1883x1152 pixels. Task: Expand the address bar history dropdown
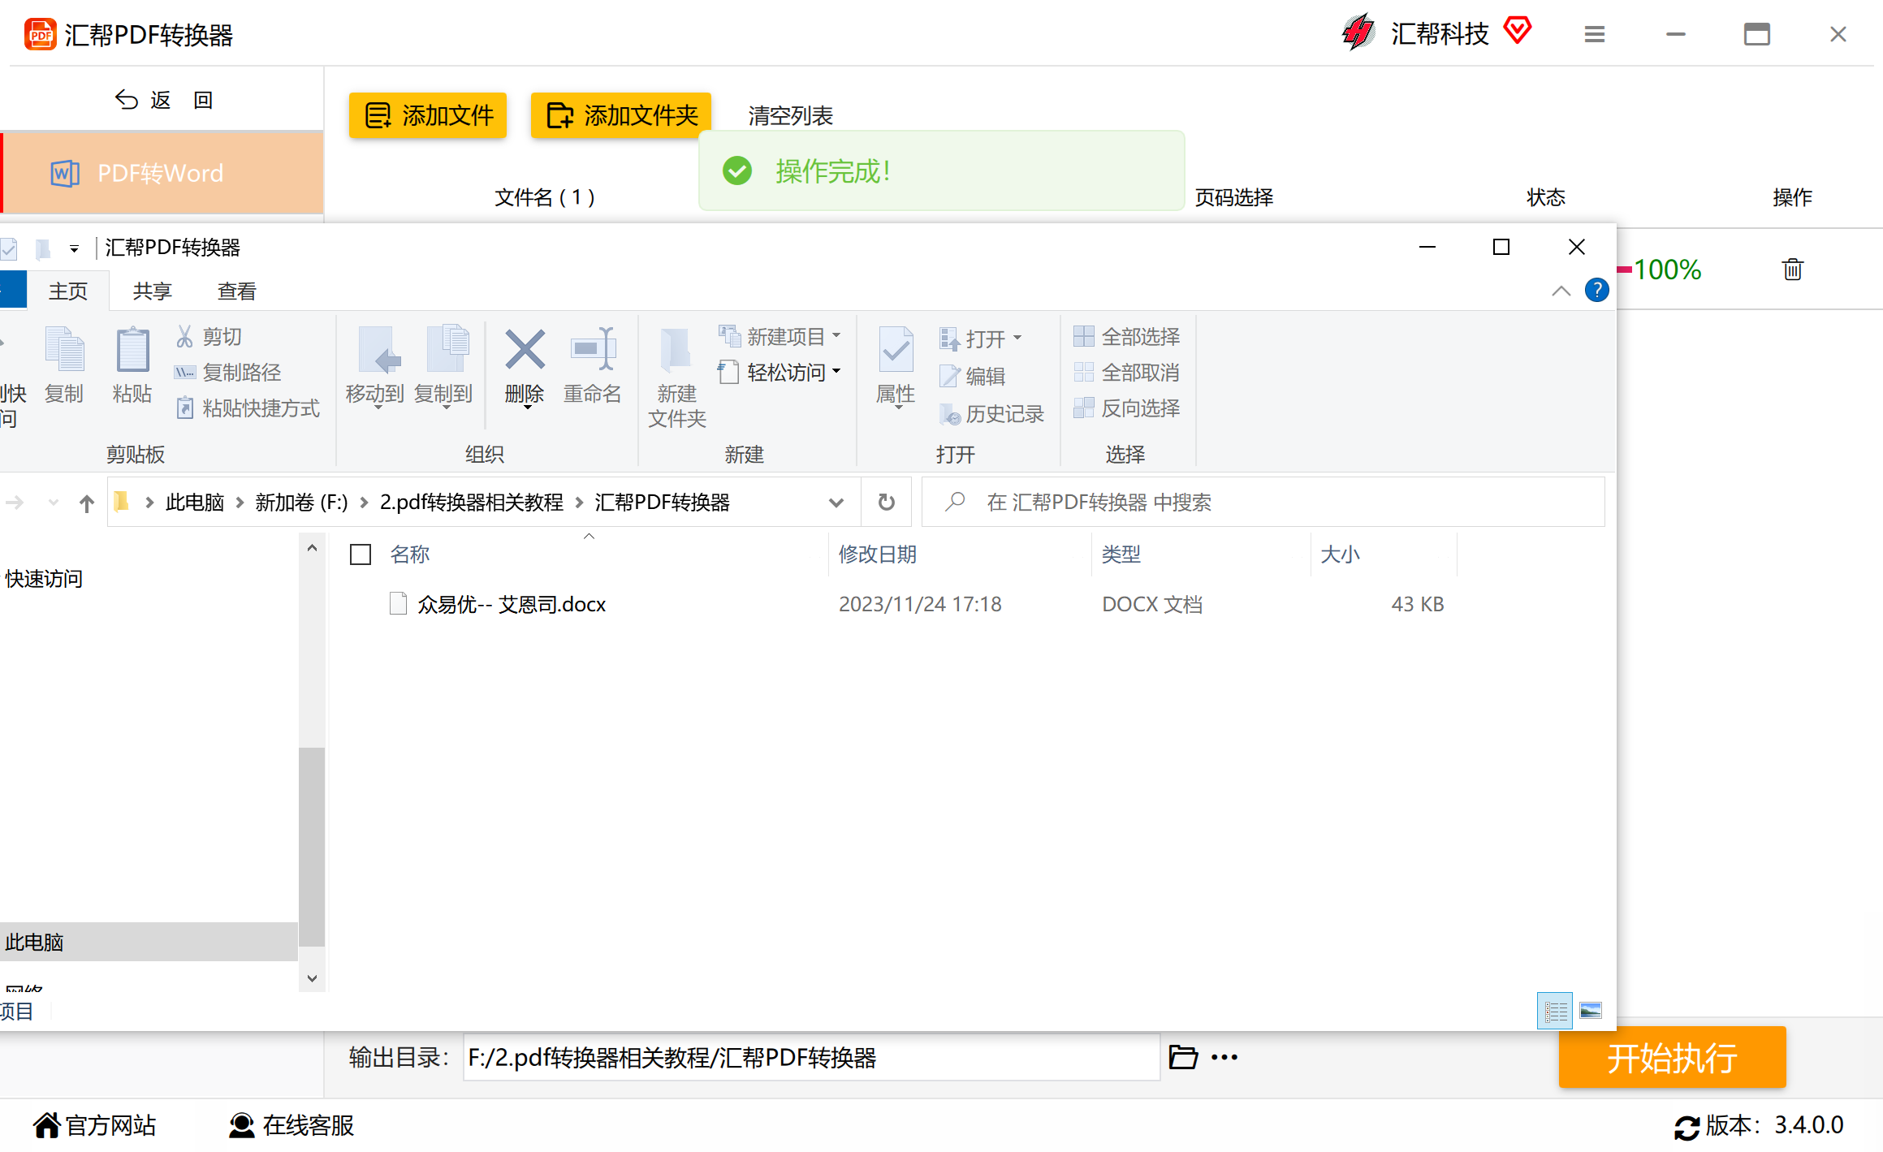click(836, 503)
